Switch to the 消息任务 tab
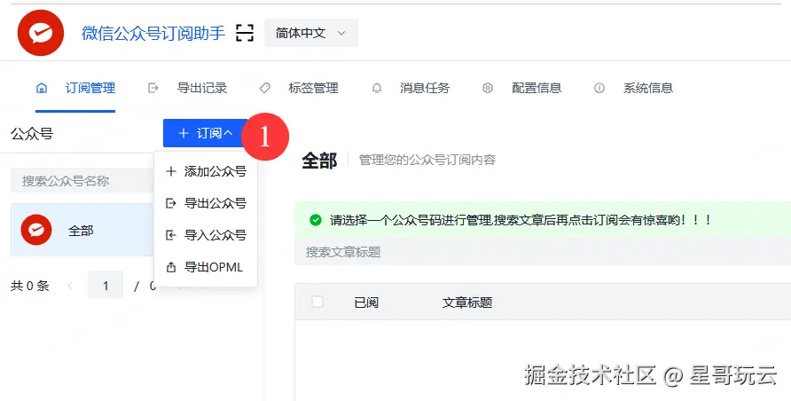Viewport: 791px width, 401px height. pos(425,88)
